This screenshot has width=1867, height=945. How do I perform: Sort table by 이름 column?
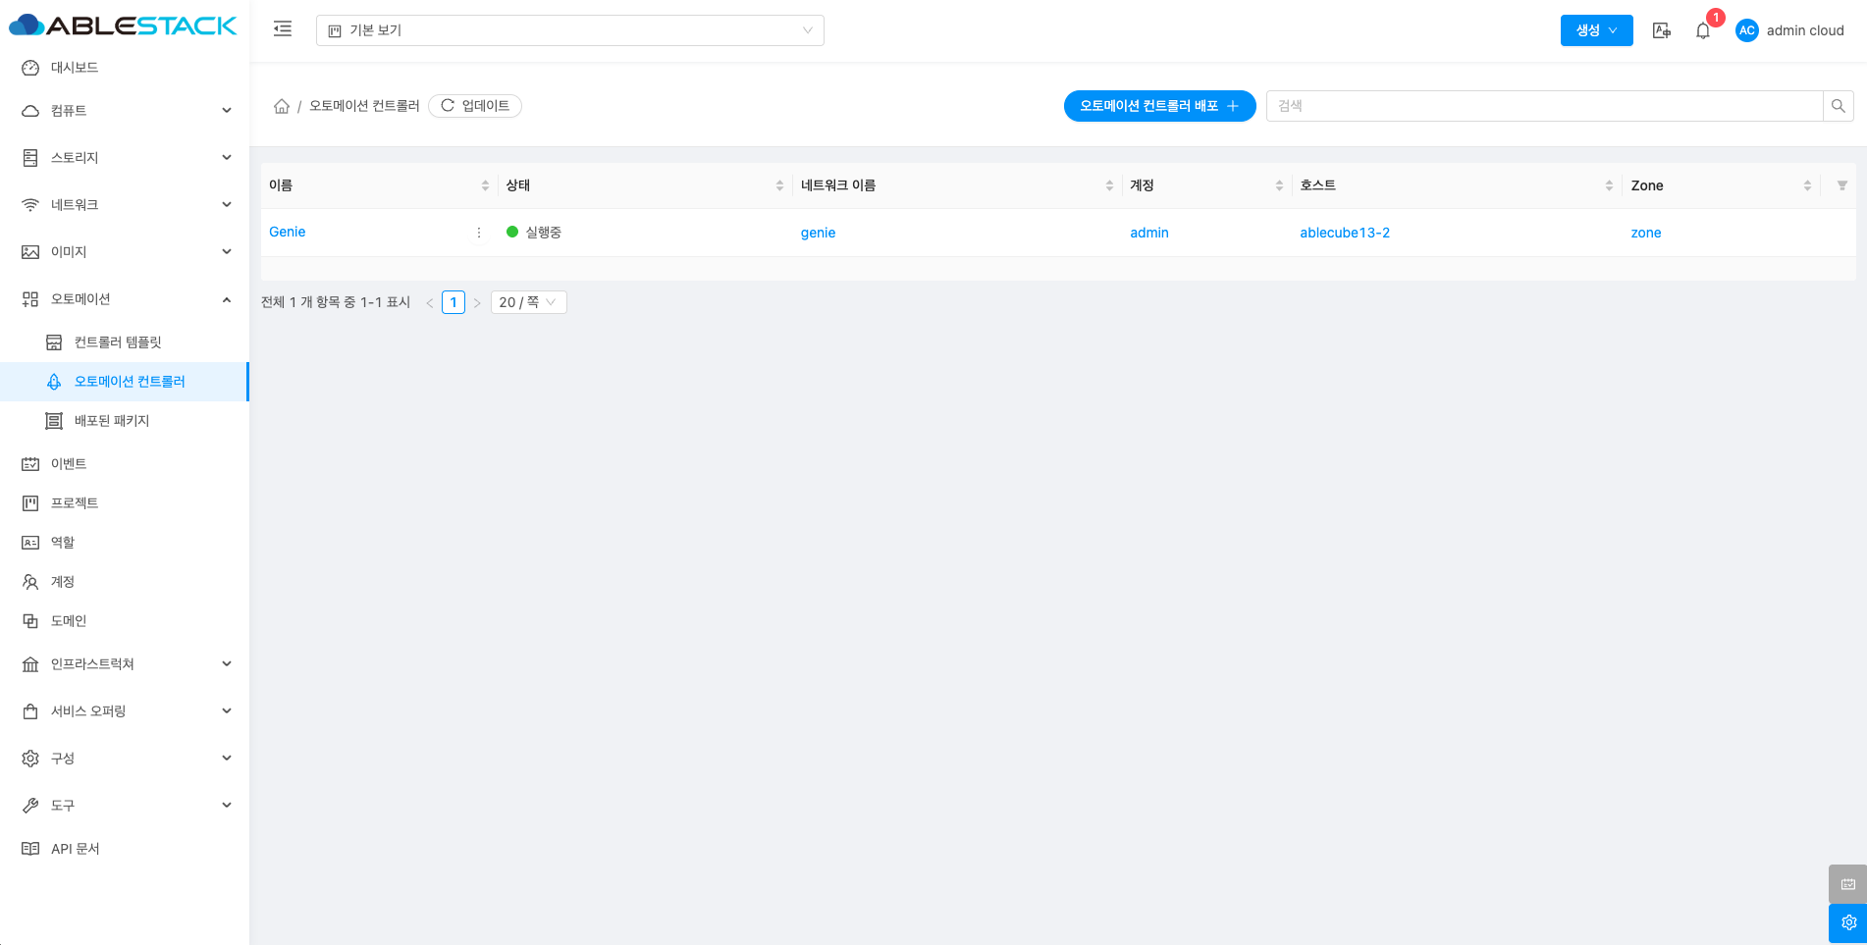coord(485,185)
